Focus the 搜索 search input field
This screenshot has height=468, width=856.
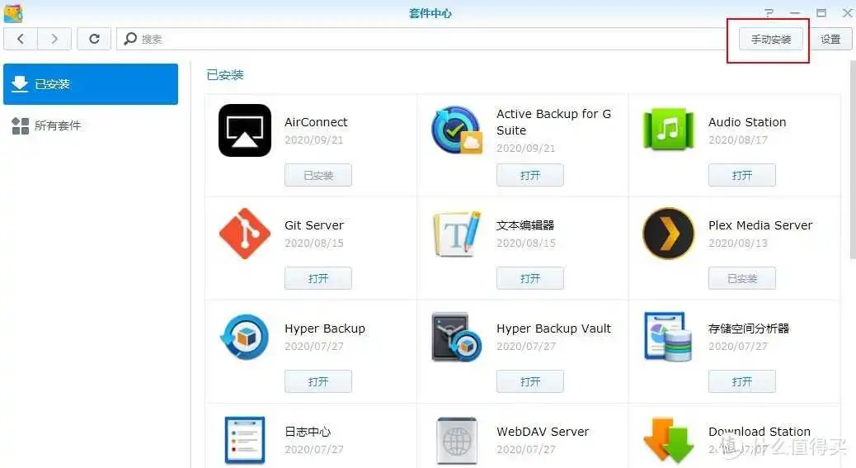tap(421, 39)
